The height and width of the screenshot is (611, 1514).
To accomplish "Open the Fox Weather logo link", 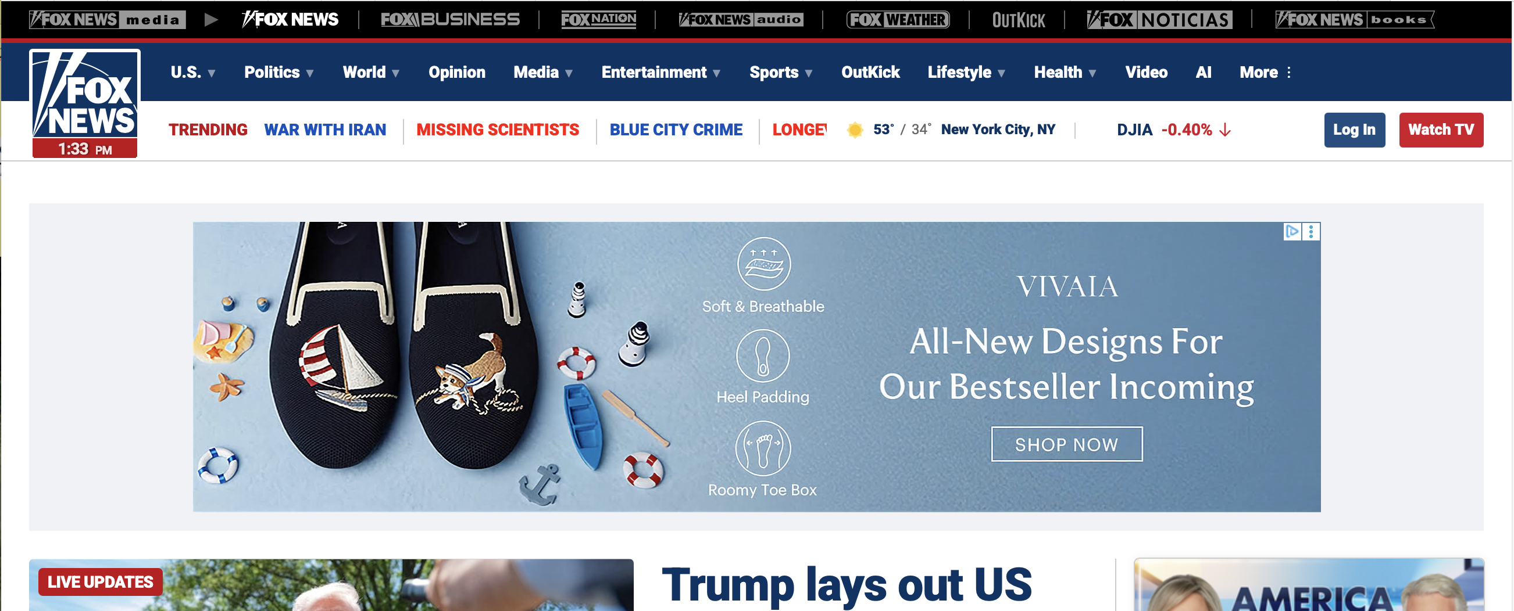I will click(x=898, y=20).
